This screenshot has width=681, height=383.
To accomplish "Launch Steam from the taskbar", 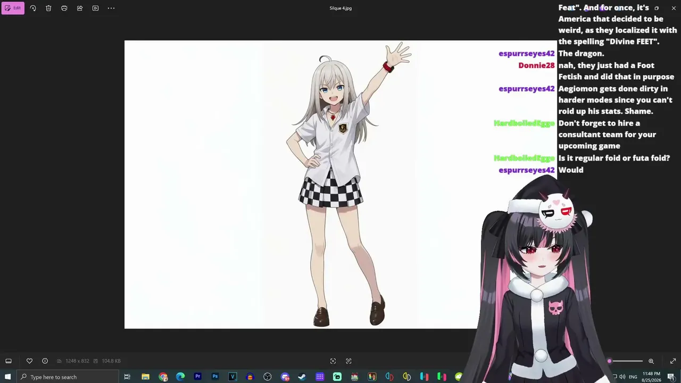I will point(302,377).
